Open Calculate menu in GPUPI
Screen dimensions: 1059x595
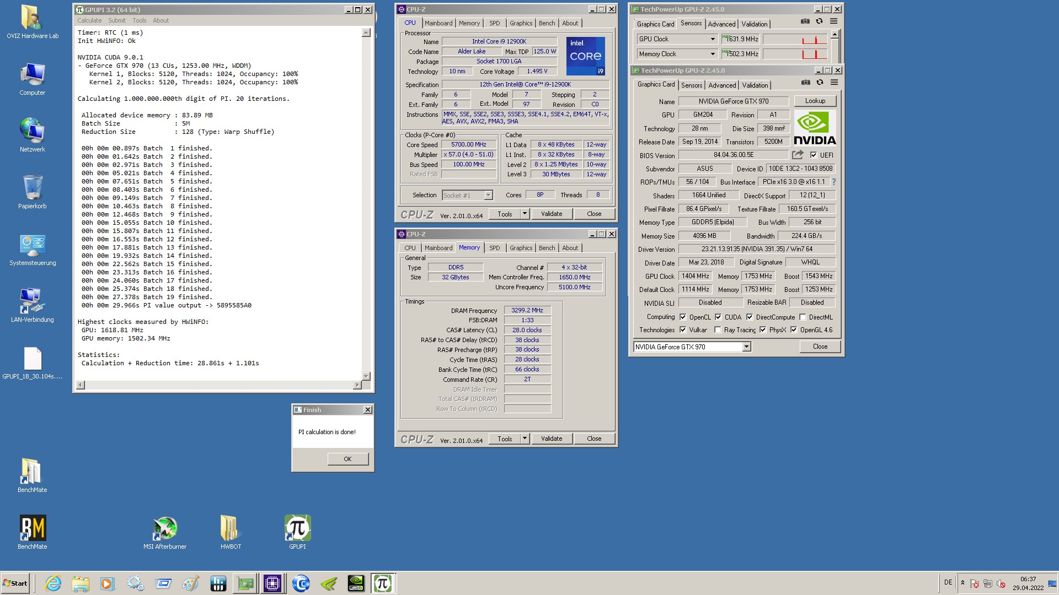[x=89, y=20]
